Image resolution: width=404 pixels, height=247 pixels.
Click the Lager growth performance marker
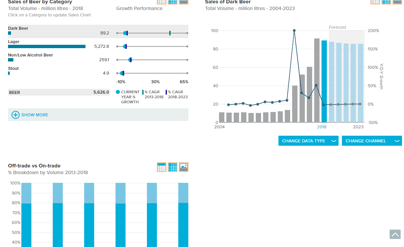click(125, 46)
